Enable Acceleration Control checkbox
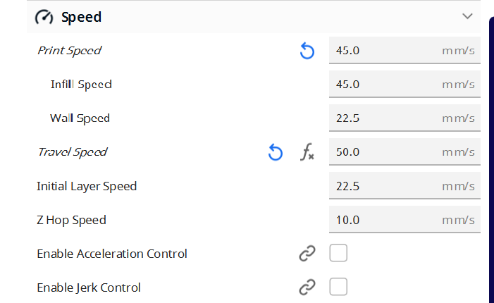This screenshot has width=494, height=303. tap(338, 254)
